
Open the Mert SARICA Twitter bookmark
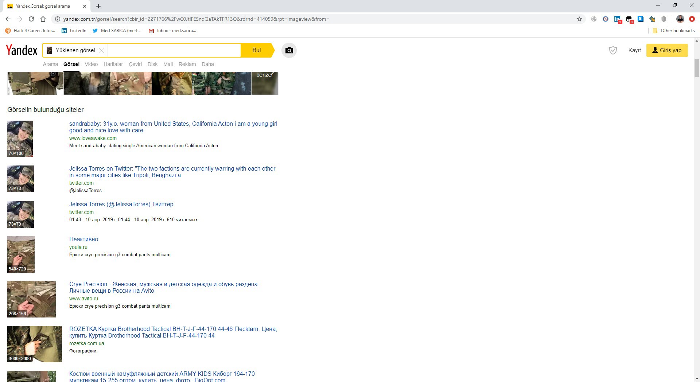tap(117, 31)
